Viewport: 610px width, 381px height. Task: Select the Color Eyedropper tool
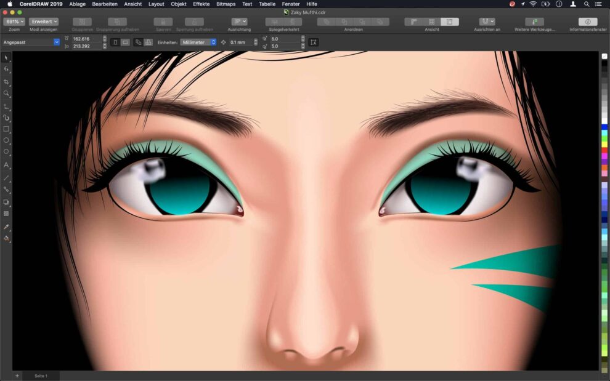[x=6, y=227]
